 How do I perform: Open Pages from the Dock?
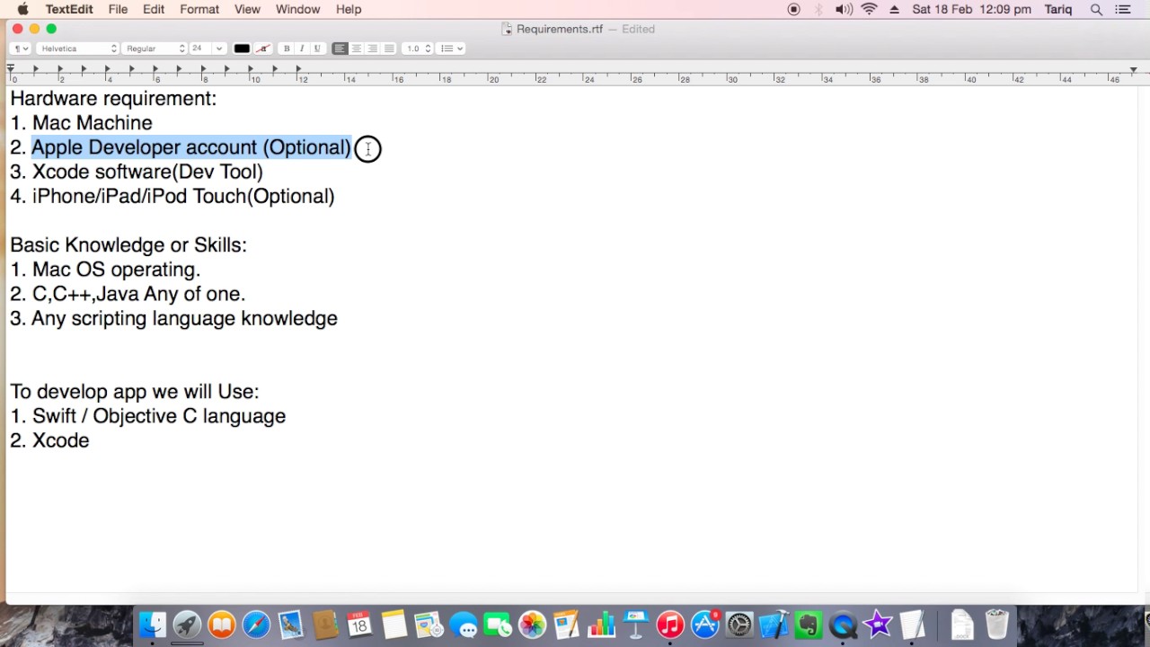tap(566, 625)
